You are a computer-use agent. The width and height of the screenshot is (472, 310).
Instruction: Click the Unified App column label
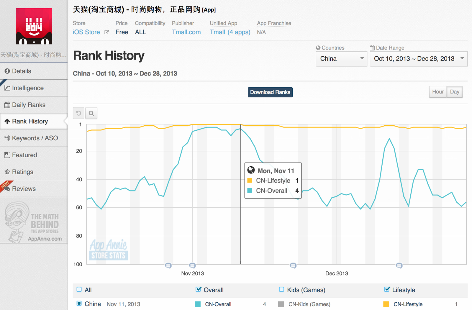pos(223,23)
